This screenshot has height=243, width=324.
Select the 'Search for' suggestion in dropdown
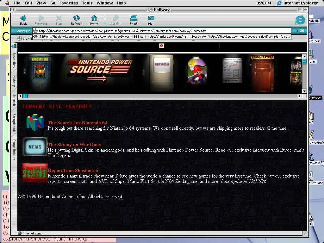[x=240, y=37]
